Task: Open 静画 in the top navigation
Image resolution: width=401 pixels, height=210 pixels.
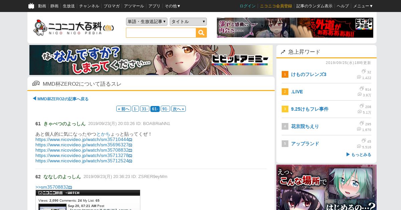Action: click(54, 6)
